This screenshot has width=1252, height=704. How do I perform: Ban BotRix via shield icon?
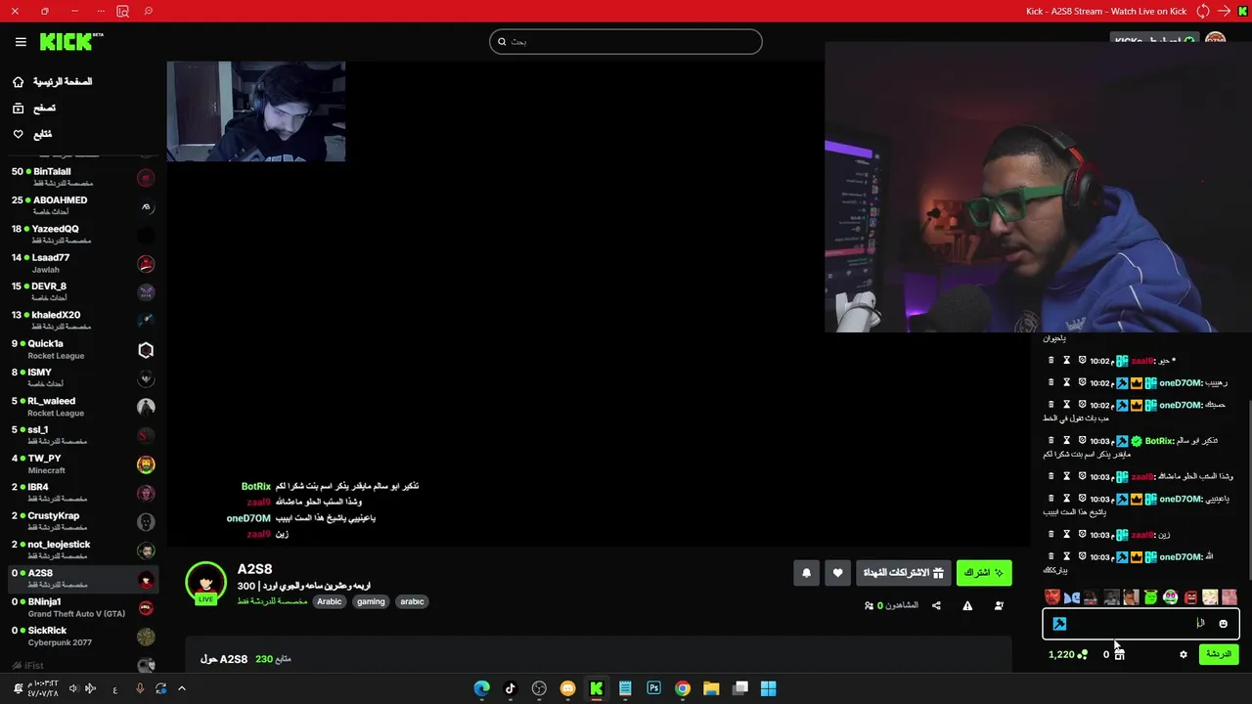click(x=1082, y=441)
